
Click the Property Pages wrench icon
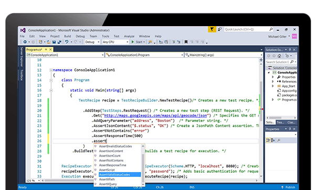click(x=279, y=140)
